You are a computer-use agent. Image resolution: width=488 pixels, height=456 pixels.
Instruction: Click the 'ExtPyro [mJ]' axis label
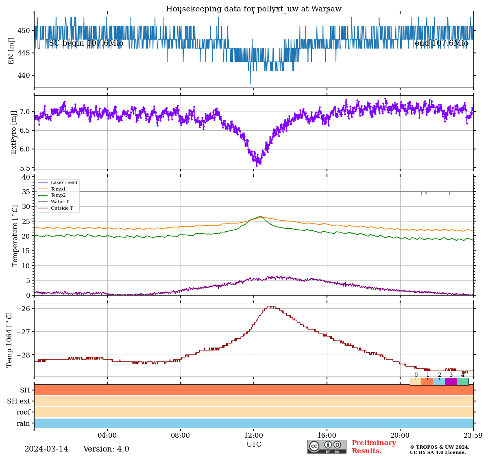(x=14, y=132)
